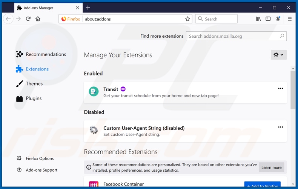Click the addons.mozilla.org search field
Screen dimensions: 298x189
pos(233,36)
